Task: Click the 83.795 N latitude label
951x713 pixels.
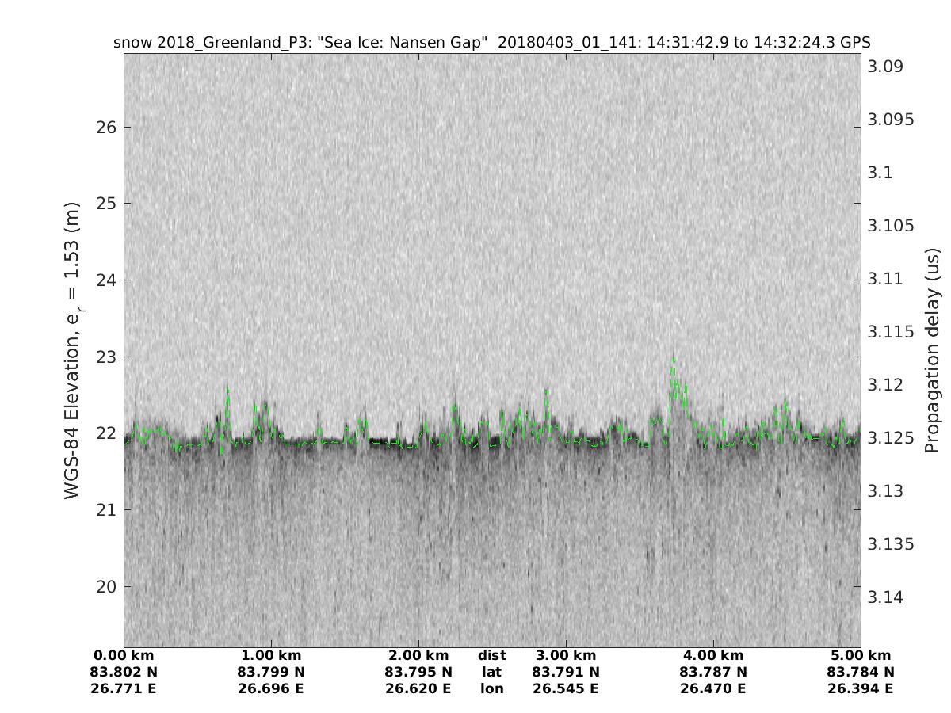Action: coord(418,672)
